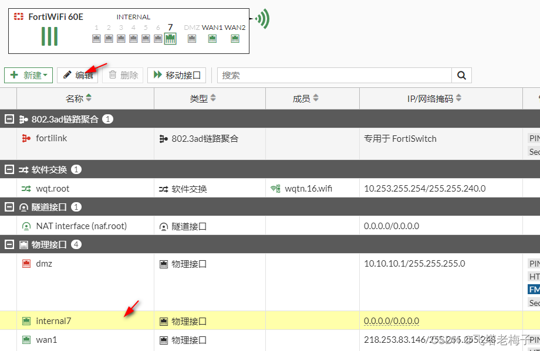Viewport: 540px width, 351px height.
Task: Click the magnifier search button
Action: 461,75
